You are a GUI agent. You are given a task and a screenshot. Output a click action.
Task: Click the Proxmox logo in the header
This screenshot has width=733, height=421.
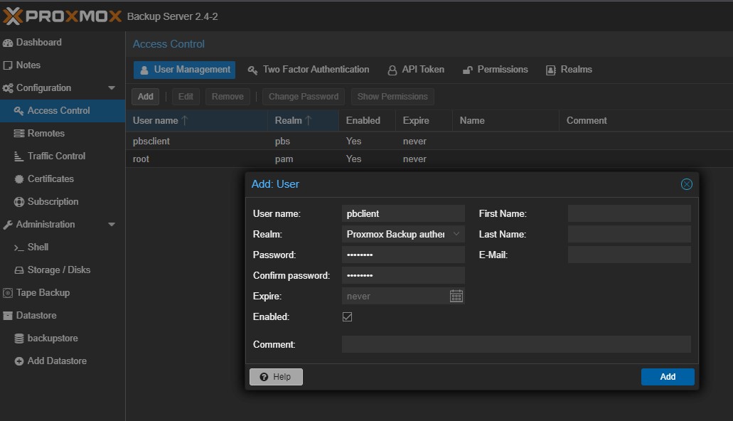pos(63,16)
